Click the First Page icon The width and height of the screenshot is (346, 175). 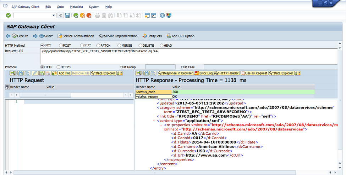pyautogui.click(x=119, y=16)
